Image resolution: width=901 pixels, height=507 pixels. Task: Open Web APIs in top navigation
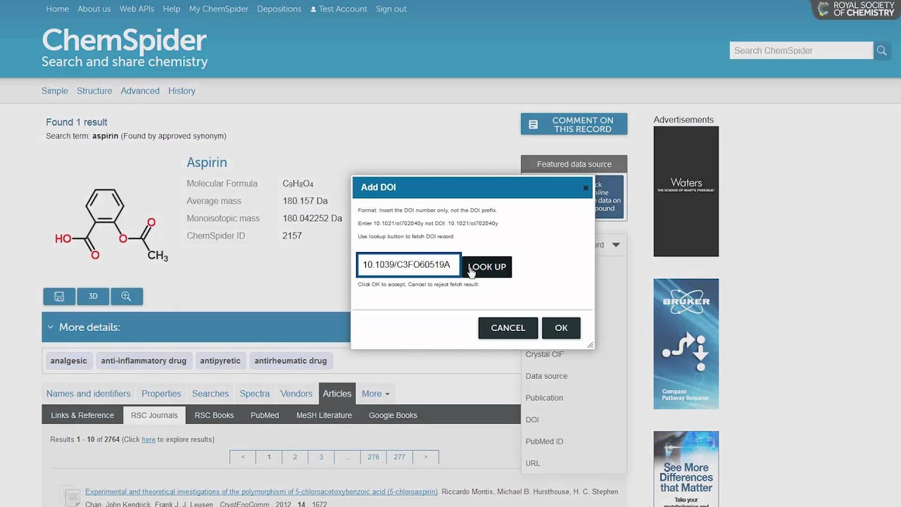tap(137, 9)
